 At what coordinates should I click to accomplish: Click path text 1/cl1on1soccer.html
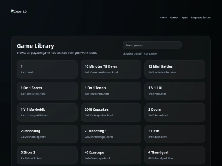[x=33, y=94]
